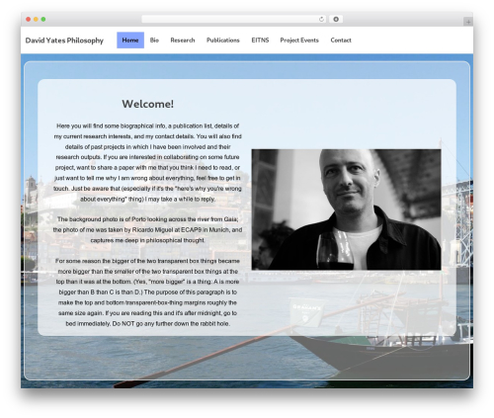The height and width of the screenshot is (418, 494).
Task: Close the window with the red button
Action: [29, 19]
